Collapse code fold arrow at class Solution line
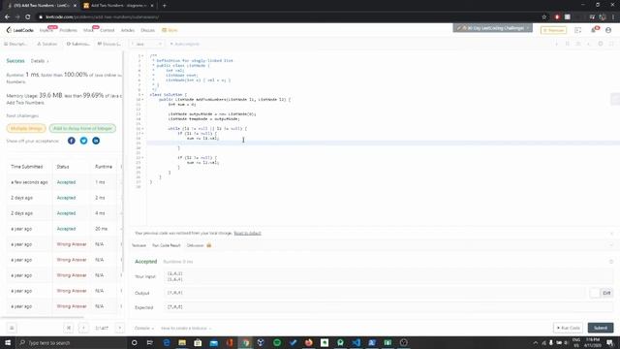 coord(142,95)
